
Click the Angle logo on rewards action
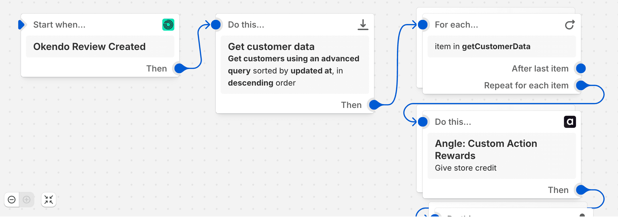[x=570, y=121]
